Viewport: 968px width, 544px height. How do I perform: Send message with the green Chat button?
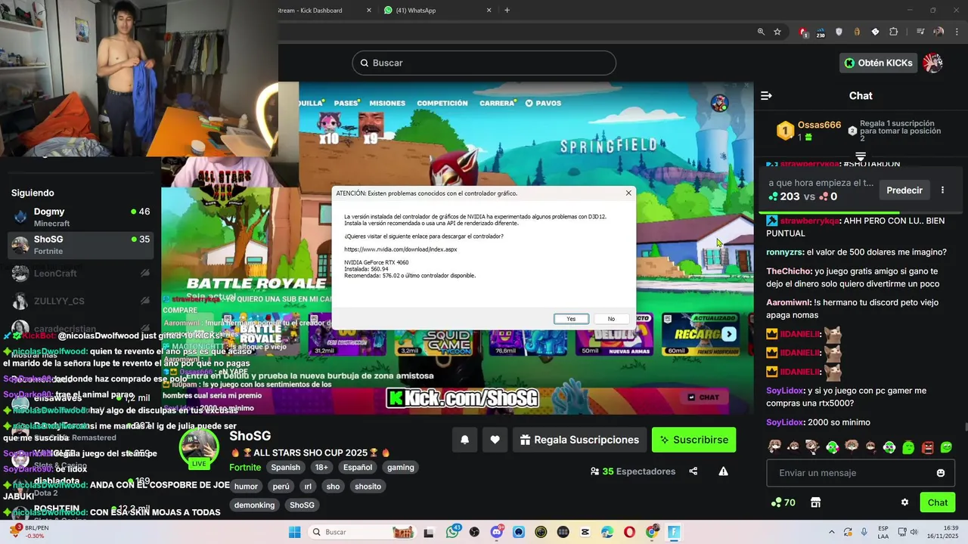pos(938,502)
